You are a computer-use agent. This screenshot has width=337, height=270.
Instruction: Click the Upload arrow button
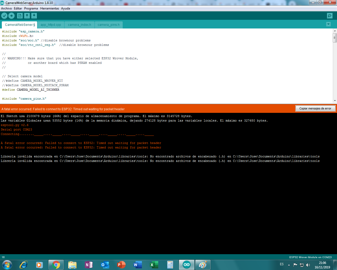pyautogui.click(x=12, y=16)
